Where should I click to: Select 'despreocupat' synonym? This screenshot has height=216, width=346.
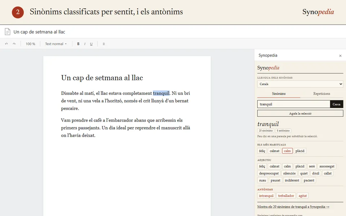pyautogui.click(x=269, y=173)
